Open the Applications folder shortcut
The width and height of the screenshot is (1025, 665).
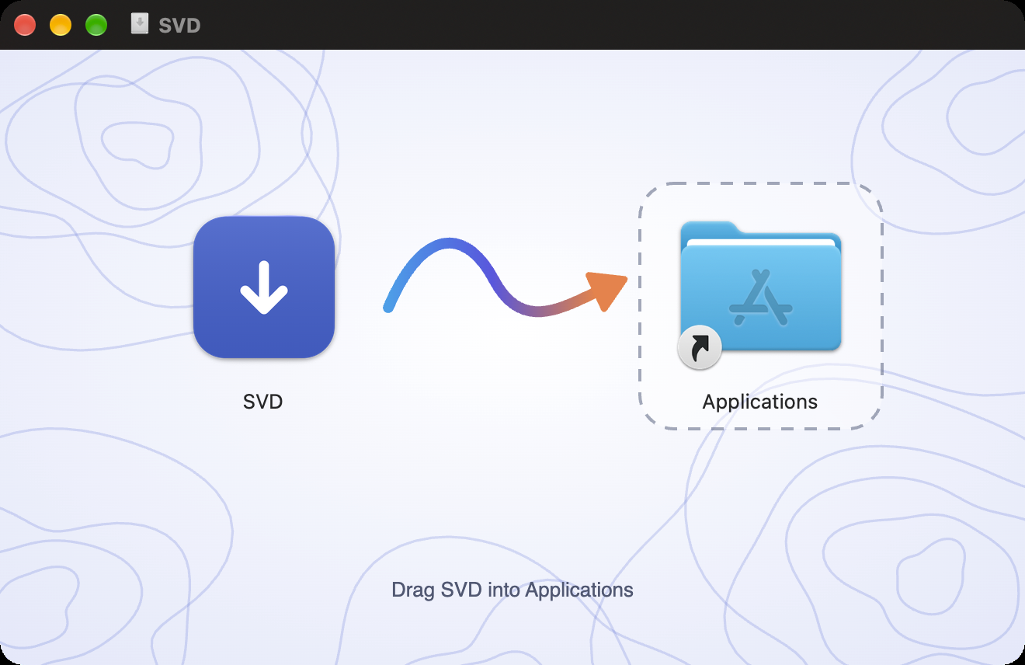tap(760, 294)
